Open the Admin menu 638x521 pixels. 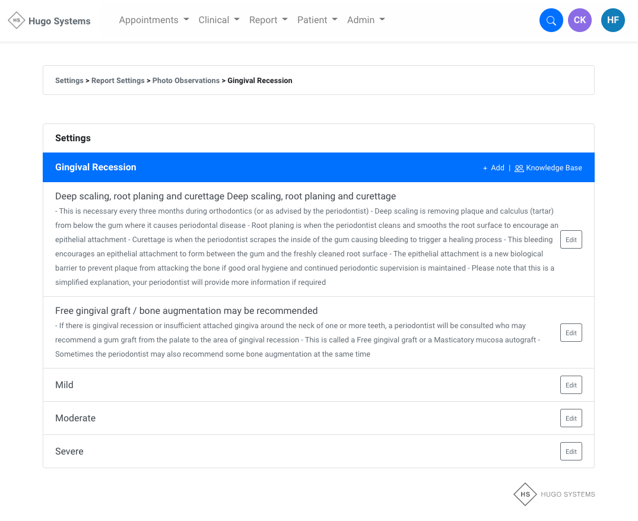tap(366, 20)
